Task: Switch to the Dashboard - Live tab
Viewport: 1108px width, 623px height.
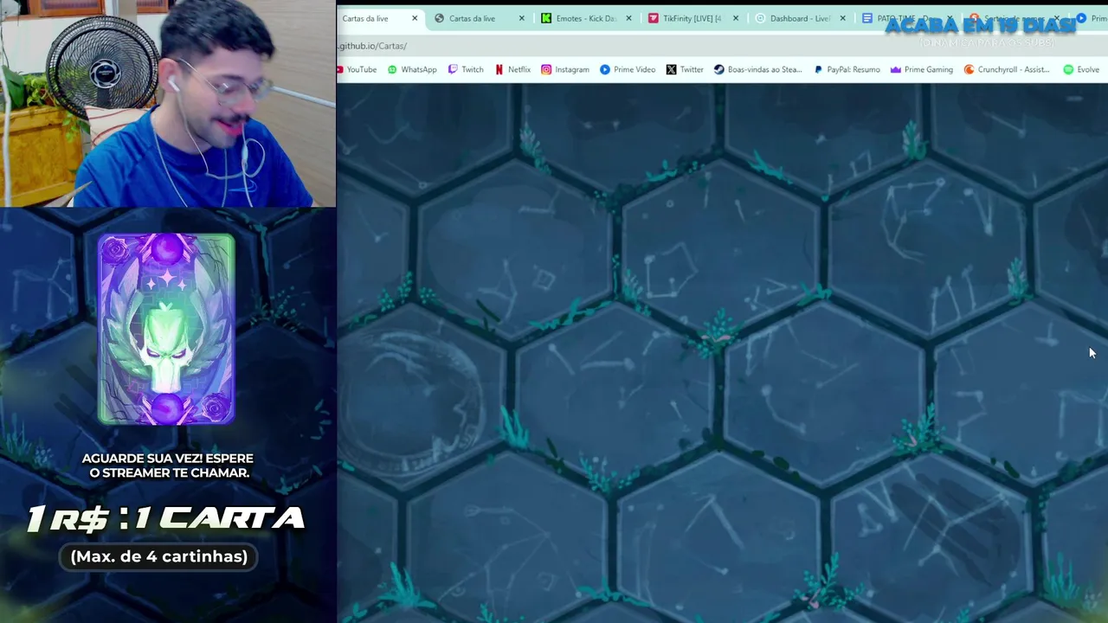Action: pyautogui.click(x=800, y=18)
